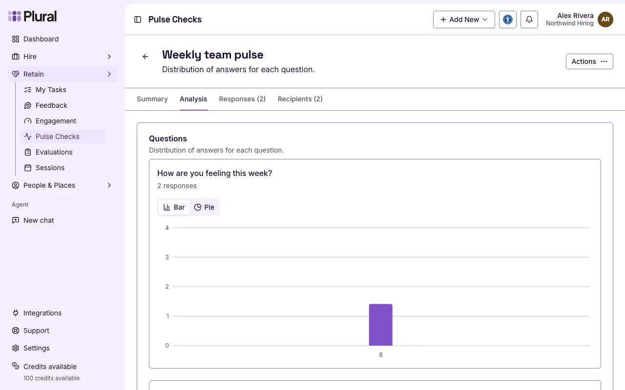Click the Plural logo
Screen dimensions: 625x390
click(x=32, y=16)
